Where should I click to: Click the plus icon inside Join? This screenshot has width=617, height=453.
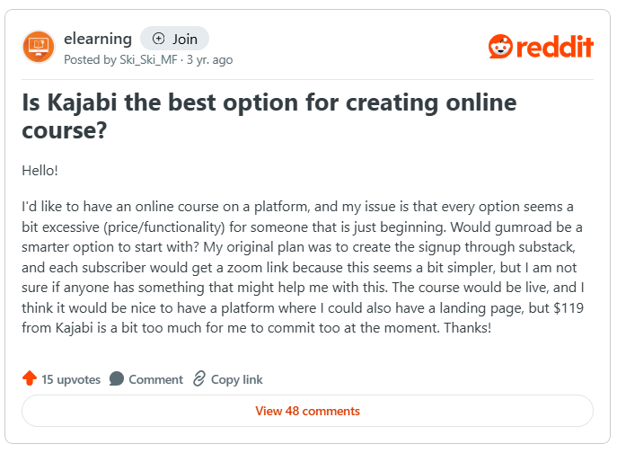pos(159,39)
